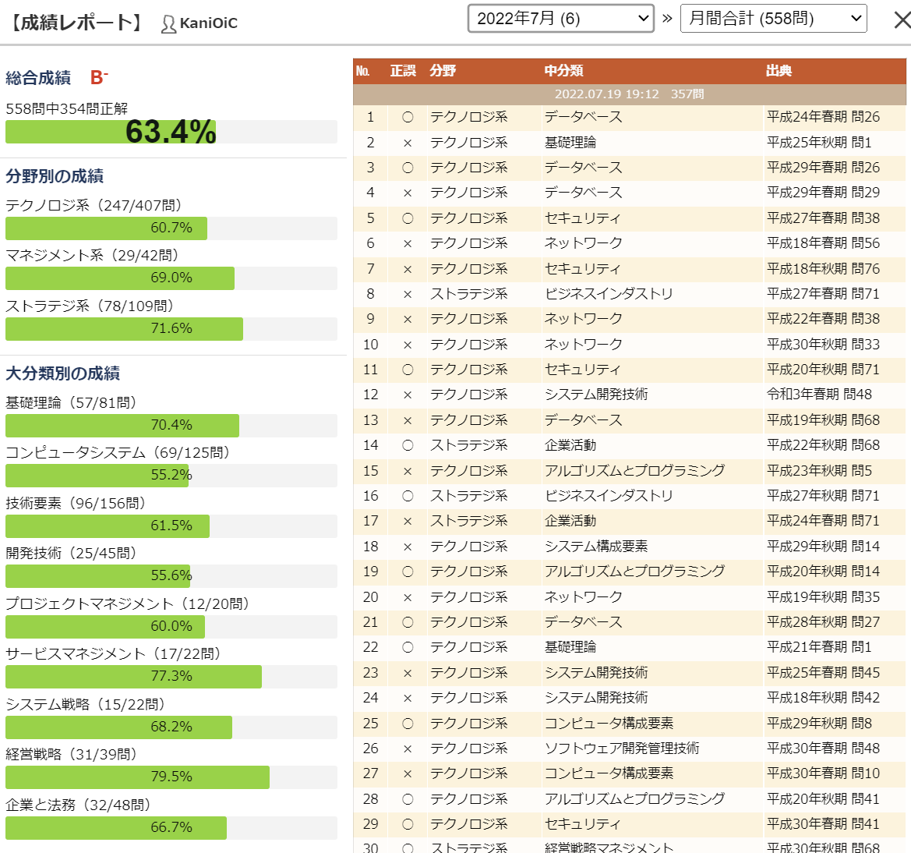Click 企業活動 in row 14
Screen dimensions: 911x853
pos(570,444)
